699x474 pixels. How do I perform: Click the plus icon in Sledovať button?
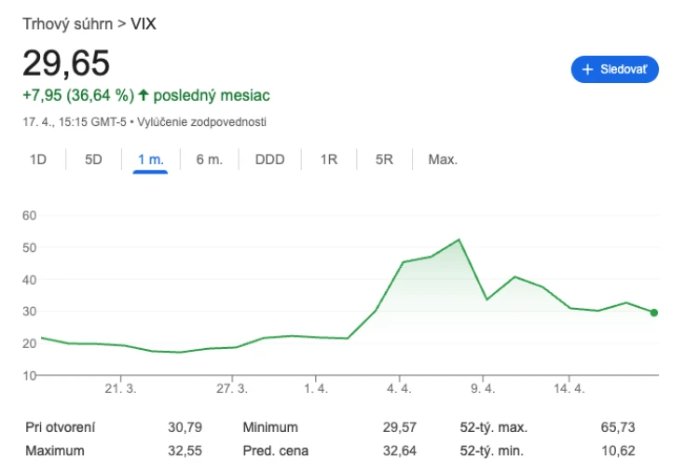587,69
